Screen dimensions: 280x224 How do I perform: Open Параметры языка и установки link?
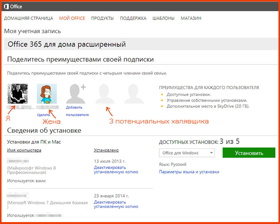pos(189,172)
